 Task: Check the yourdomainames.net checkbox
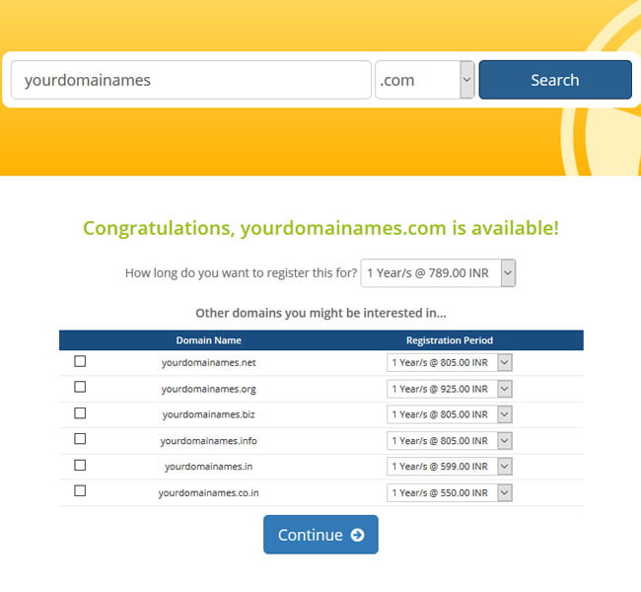80,361
